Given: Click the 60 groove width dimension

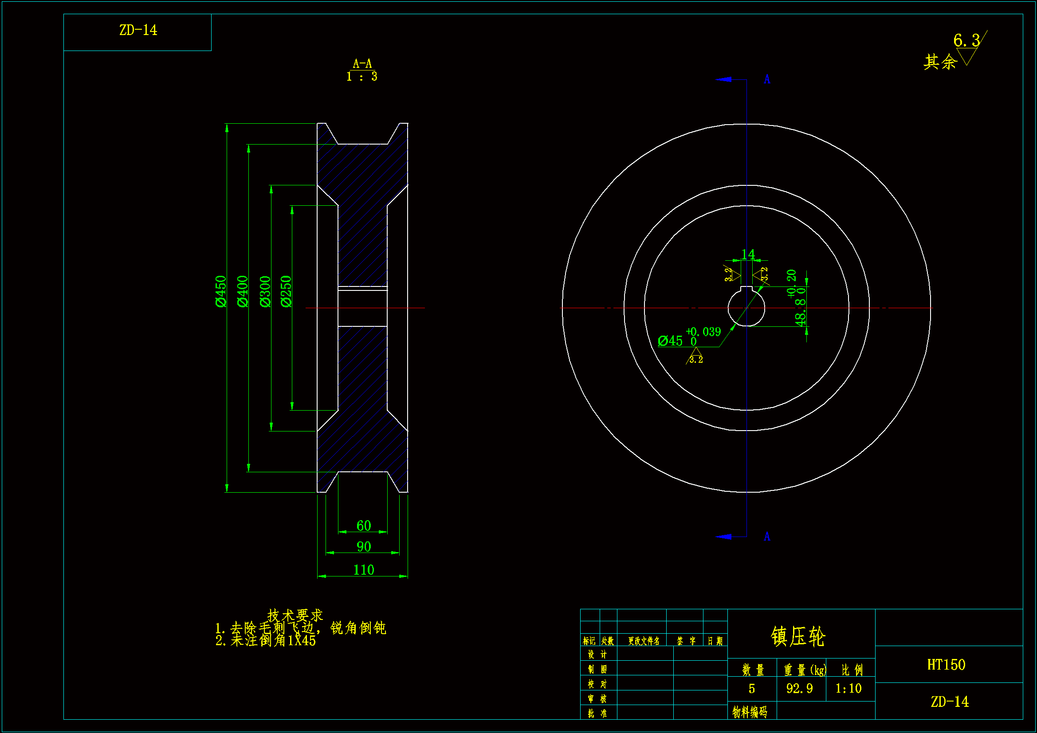Looking at the screenshot, I should pos(364,526).
